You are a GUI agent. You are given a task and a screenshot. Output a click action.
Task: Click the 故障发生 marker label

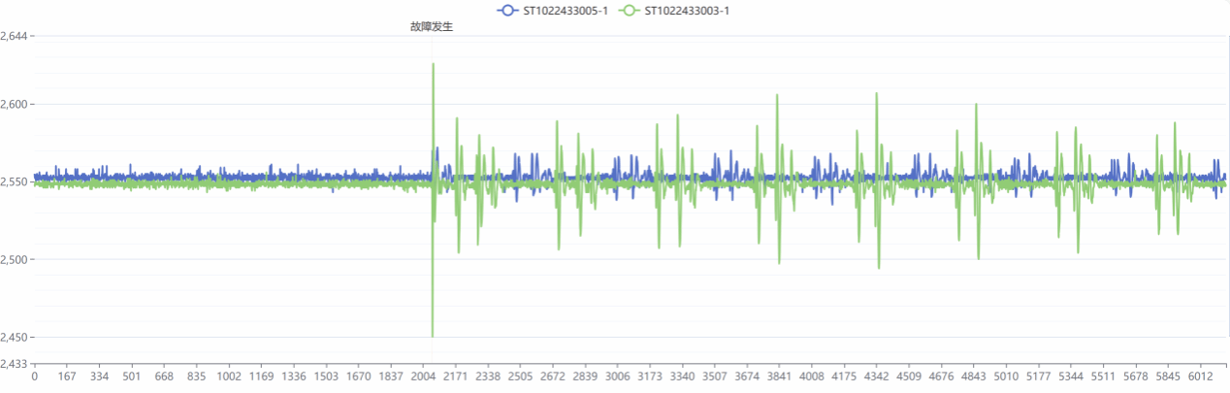pos(432,27)
